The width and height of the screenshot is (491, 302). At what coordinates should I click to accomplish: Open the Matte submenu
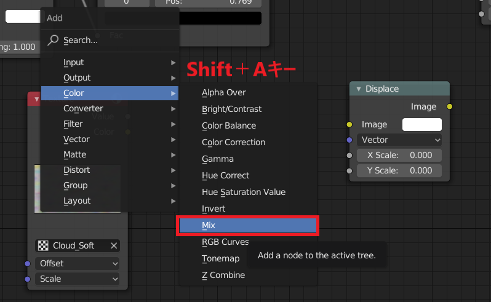pos(110,154)
